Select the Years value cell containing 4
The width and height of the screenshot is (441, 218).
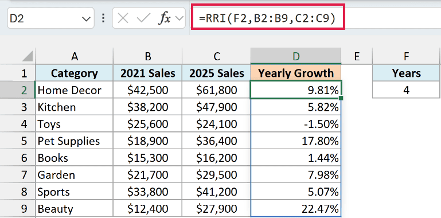pos(406,90)
